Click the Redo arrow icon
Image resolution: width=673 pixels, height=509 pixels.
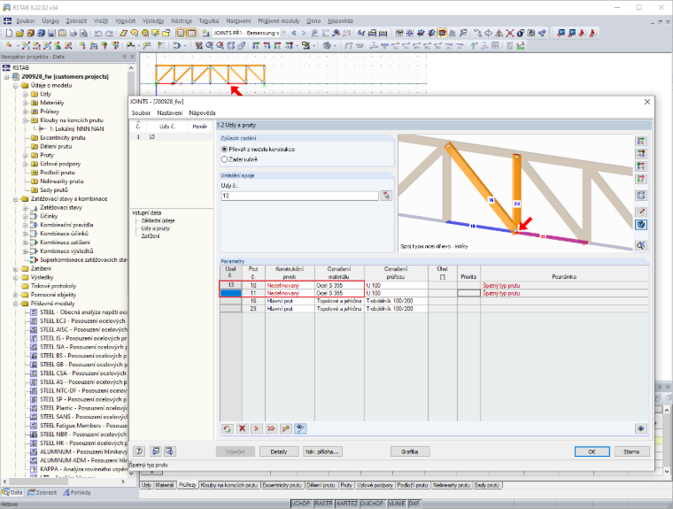(110, 33)
